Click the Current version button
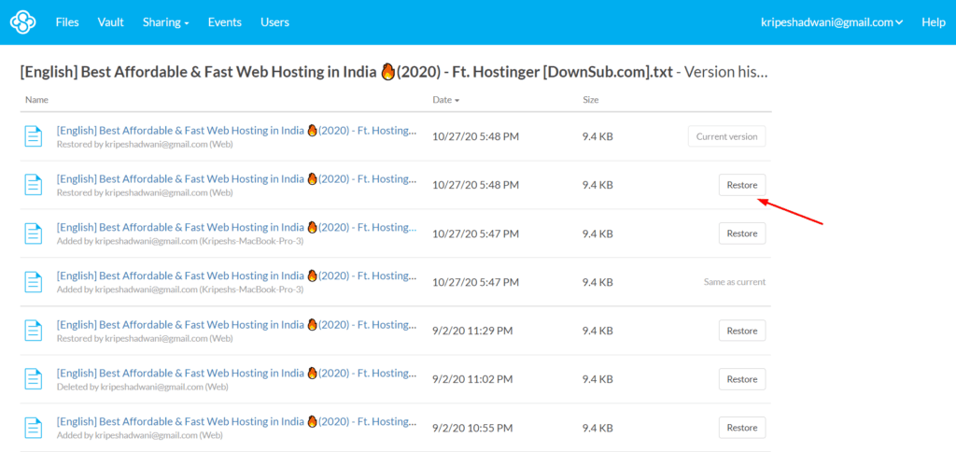 726,136
